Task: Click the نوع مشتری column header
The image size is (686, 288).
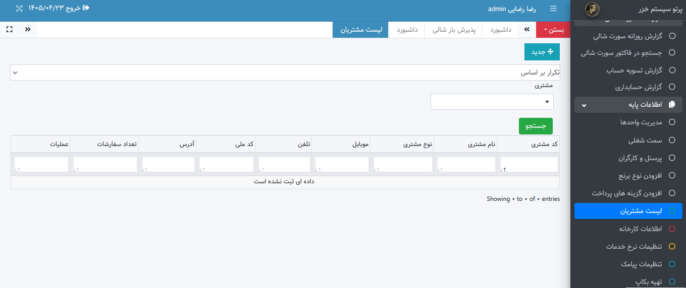Action: pyautogui.click(x=402, y=145)
